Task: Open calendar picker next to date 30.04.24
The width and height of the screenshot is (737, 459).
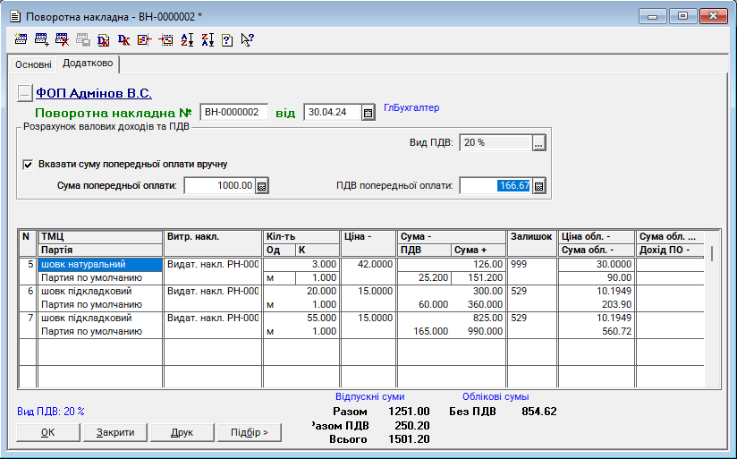Action: (x=368, y=113)
